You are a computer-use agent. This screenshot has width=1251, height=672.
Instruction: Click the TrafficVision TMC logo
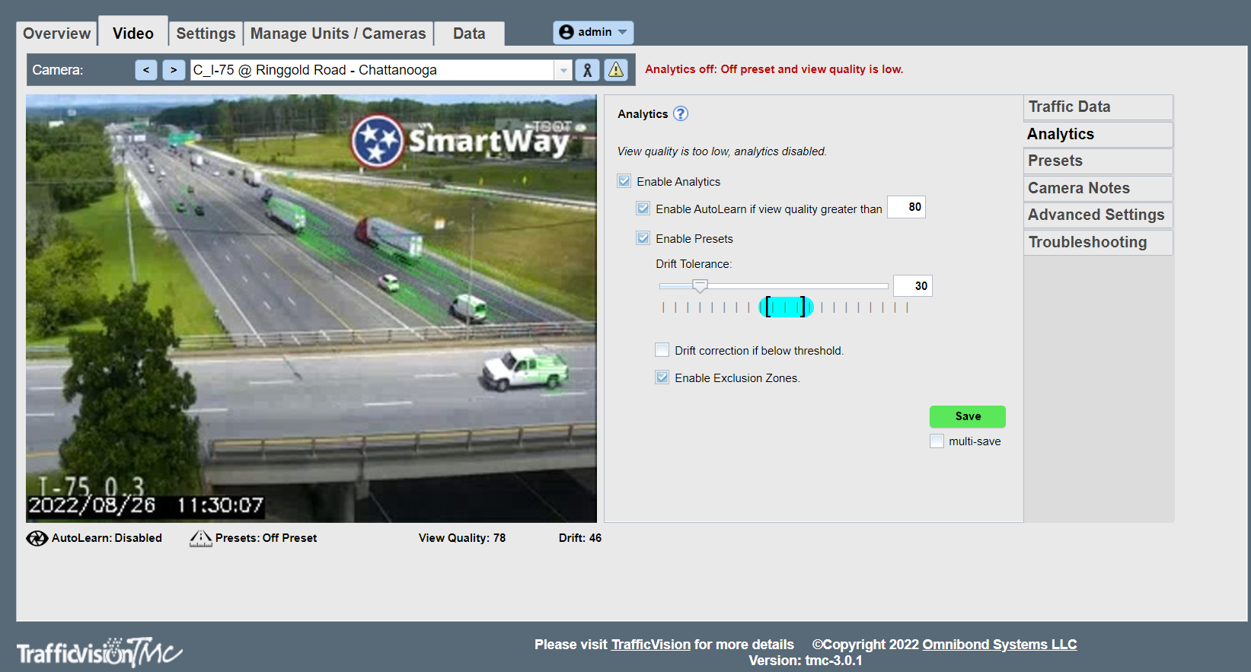100,652
